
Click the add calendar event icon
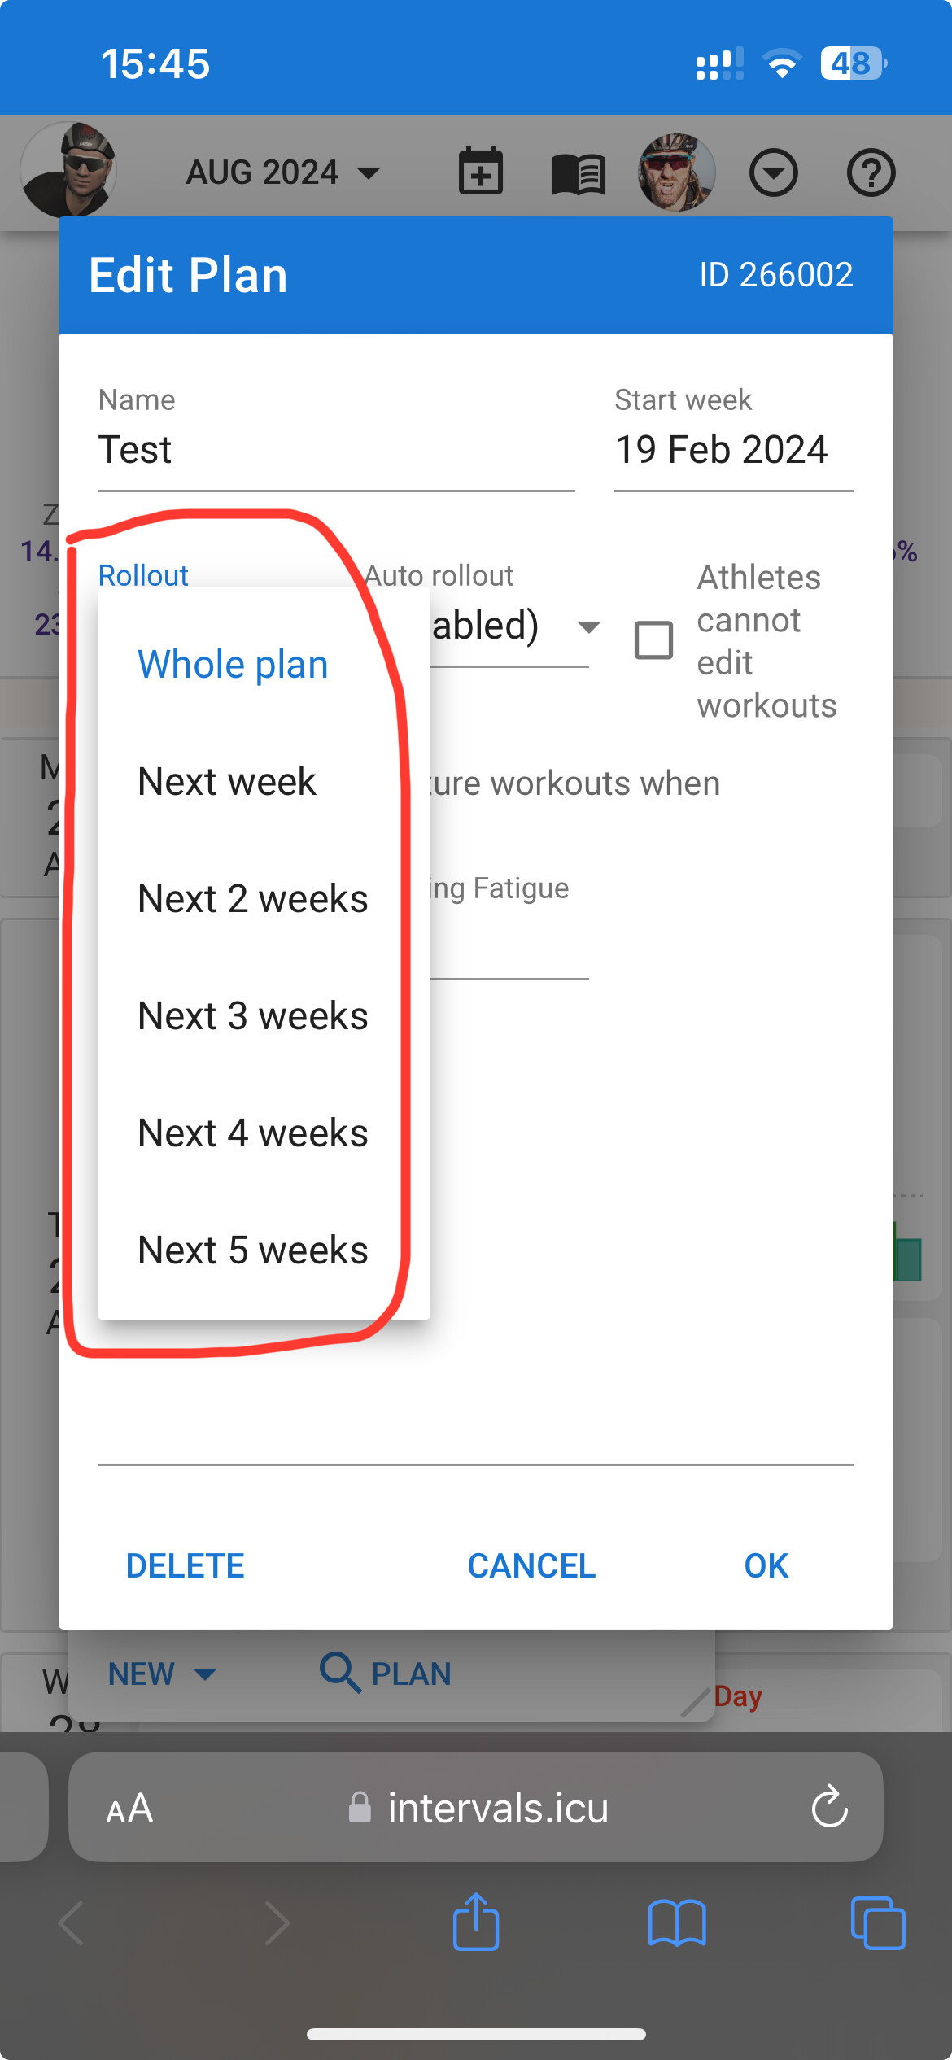[x=481, y=172]
